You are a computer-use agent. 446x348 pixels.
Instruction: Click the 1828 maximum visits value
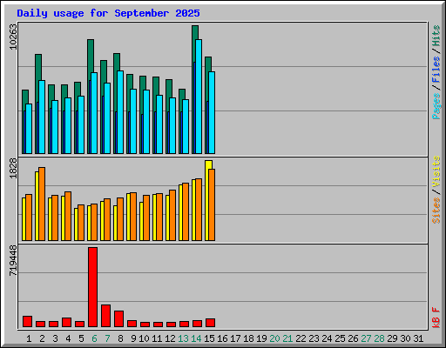pyautogui.click(x=13, y=169)
